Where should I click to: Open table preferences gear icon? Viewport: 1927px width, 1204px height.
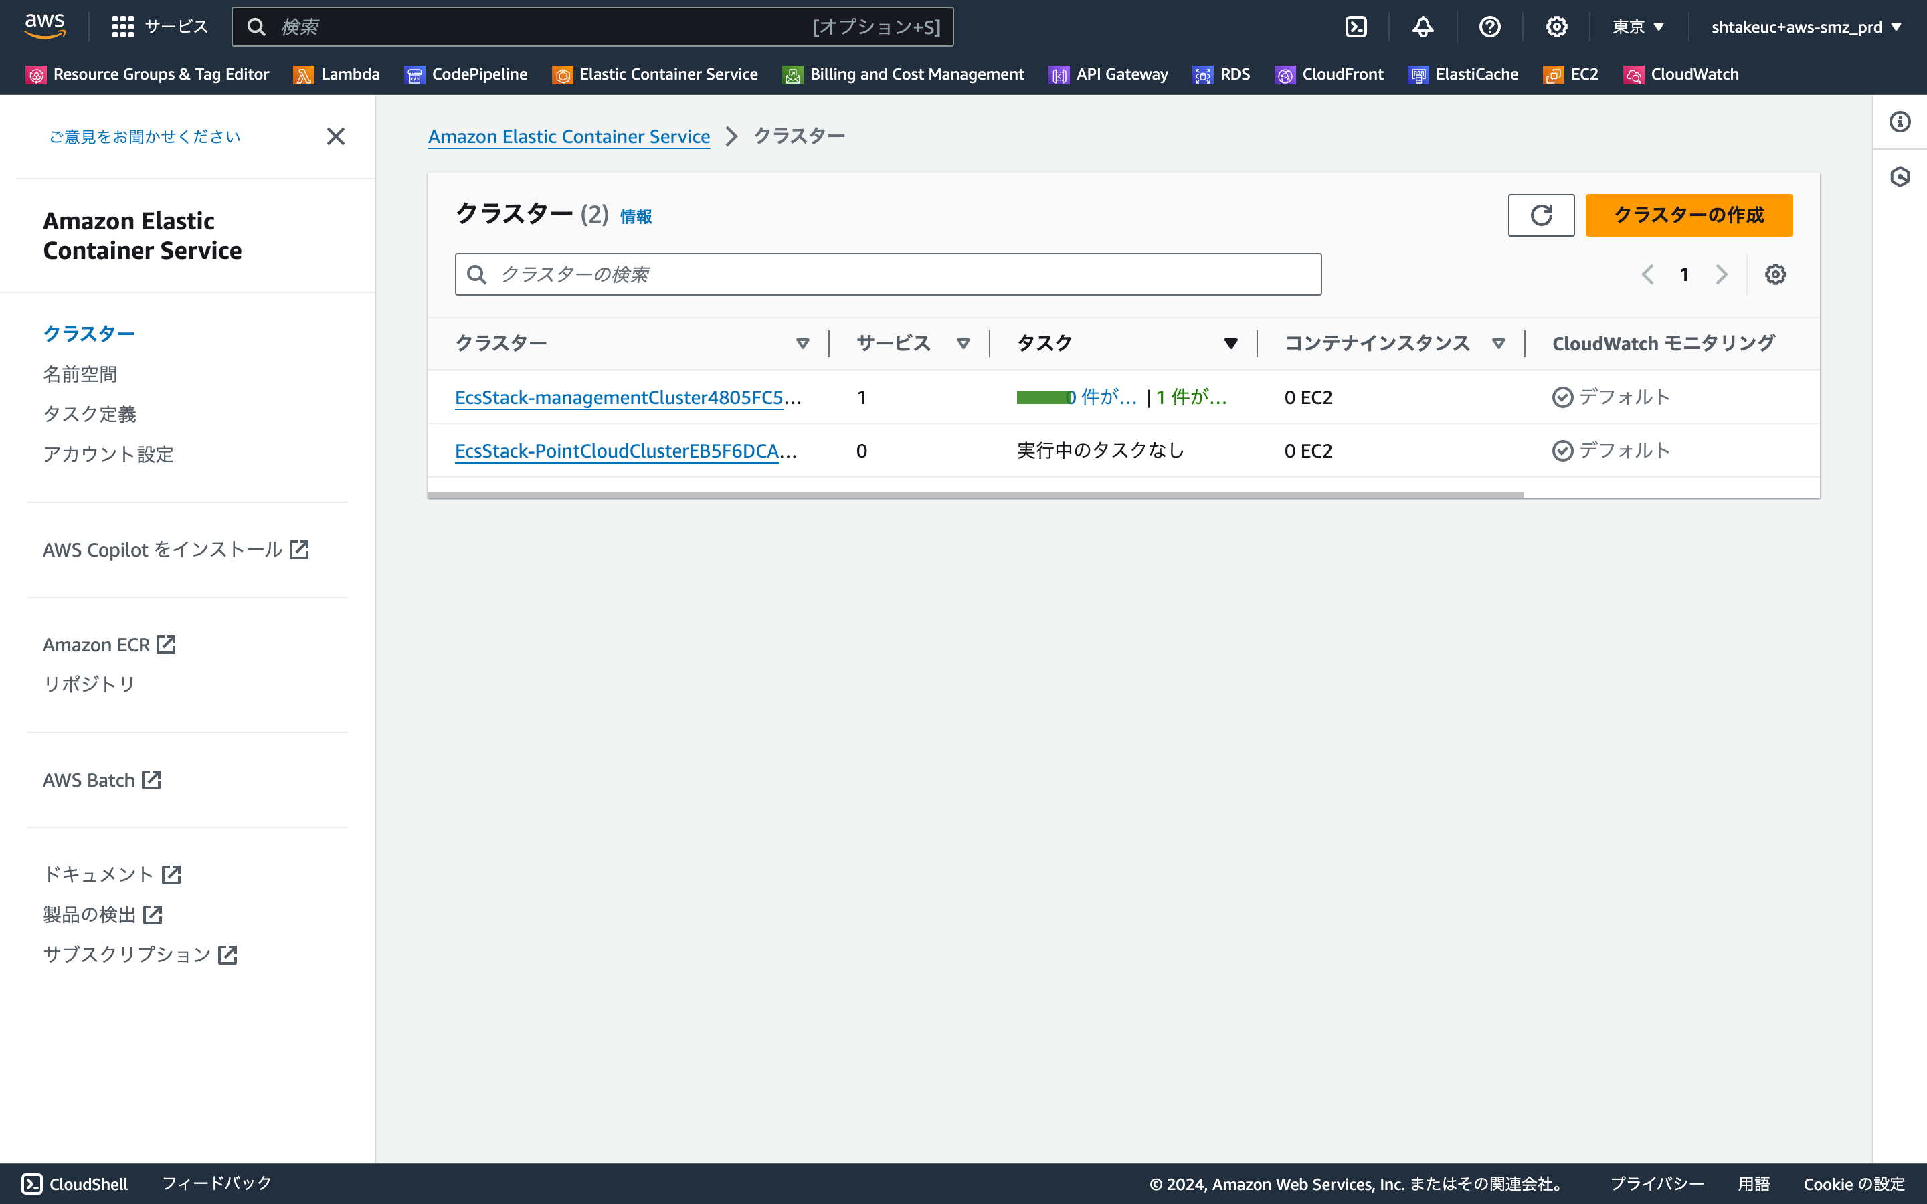(1775, 275)
